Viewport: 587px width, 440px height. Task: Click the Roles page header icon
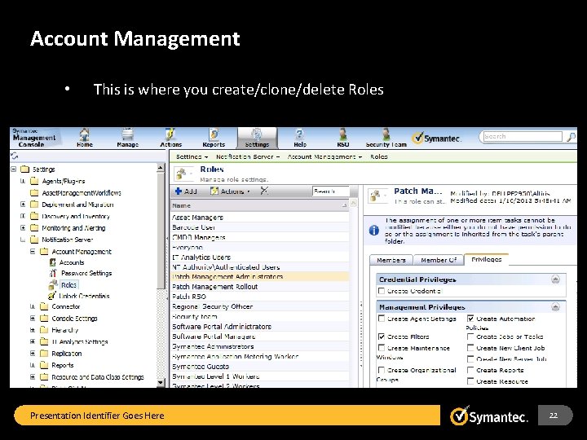point(182,174)
